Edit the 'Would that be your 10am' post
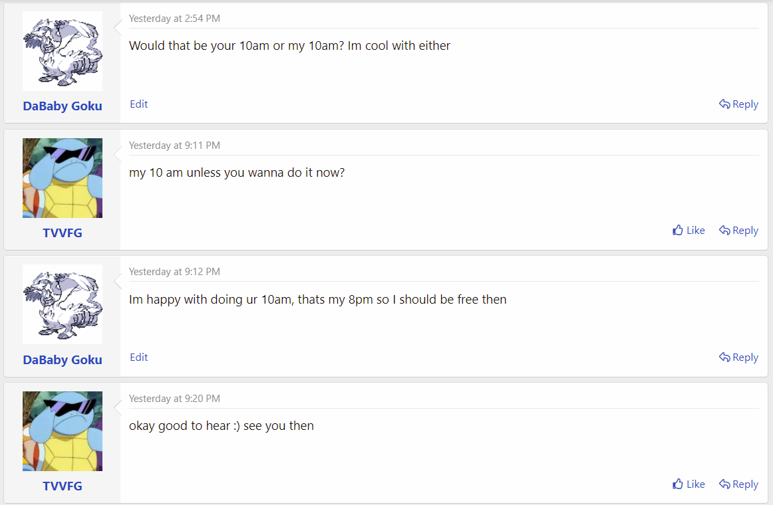773x505 pixels. (x=138, y=104)
